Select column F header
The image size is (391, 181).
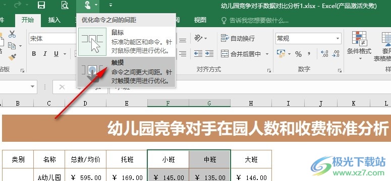[168, 103]
